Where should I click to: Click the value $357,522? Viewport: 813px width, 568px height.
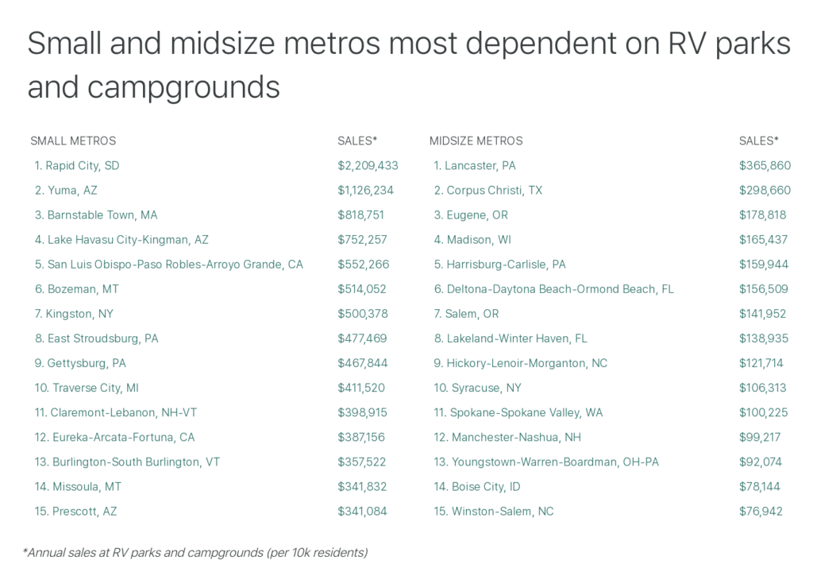[x=362, y=462]
